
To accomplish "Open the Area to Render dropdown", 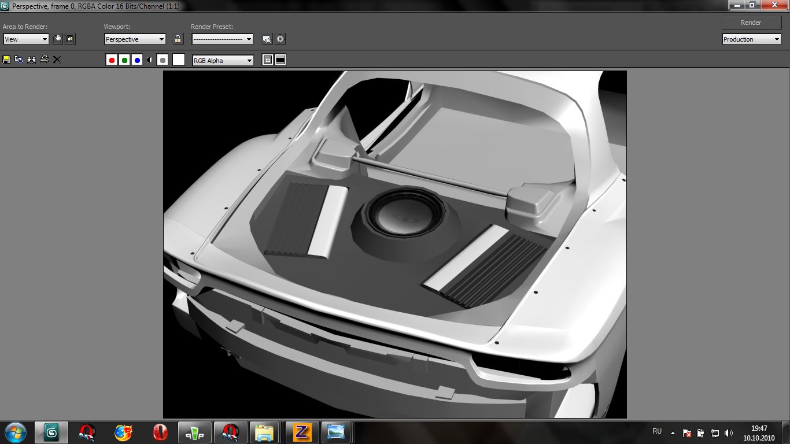I will 27,39.
